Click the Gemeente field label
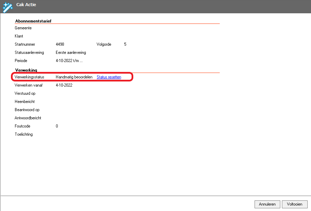 click(23, 28)
